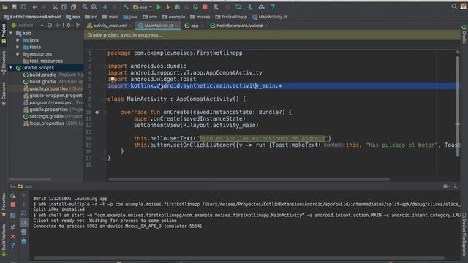Open the Build Variants side tab
The image size is (468, 263).
4,241
